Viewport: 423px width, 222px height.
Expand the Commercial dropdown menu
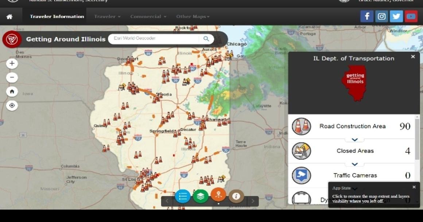click(x=148, y=16)
